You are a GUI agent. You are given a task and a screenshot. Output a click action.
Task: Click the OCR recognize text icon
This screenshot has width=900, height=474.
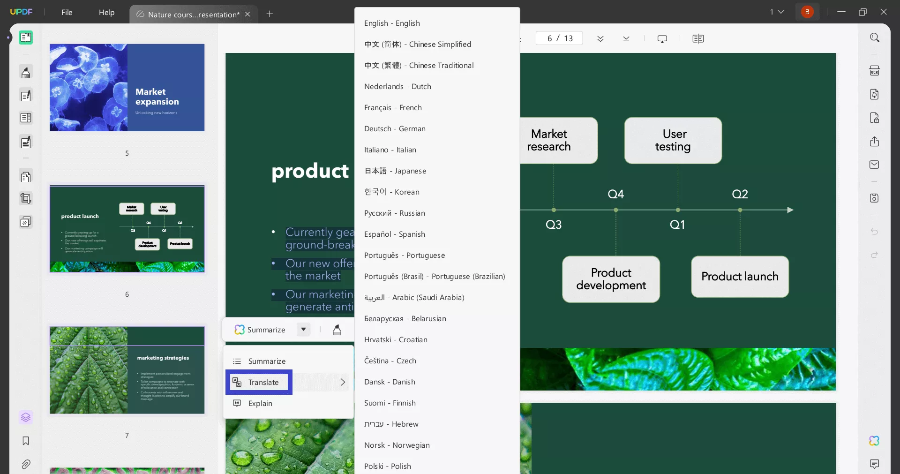874,71
